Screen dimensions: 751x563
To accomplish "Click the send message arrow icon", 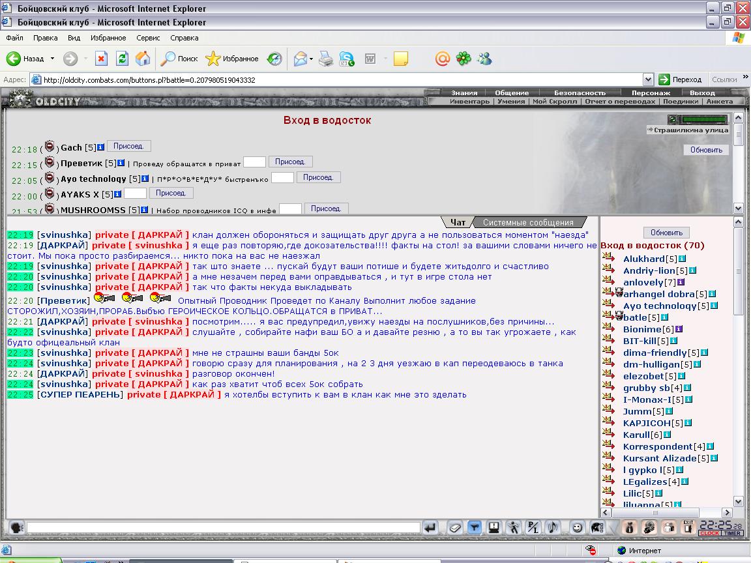I will point(430,528).
